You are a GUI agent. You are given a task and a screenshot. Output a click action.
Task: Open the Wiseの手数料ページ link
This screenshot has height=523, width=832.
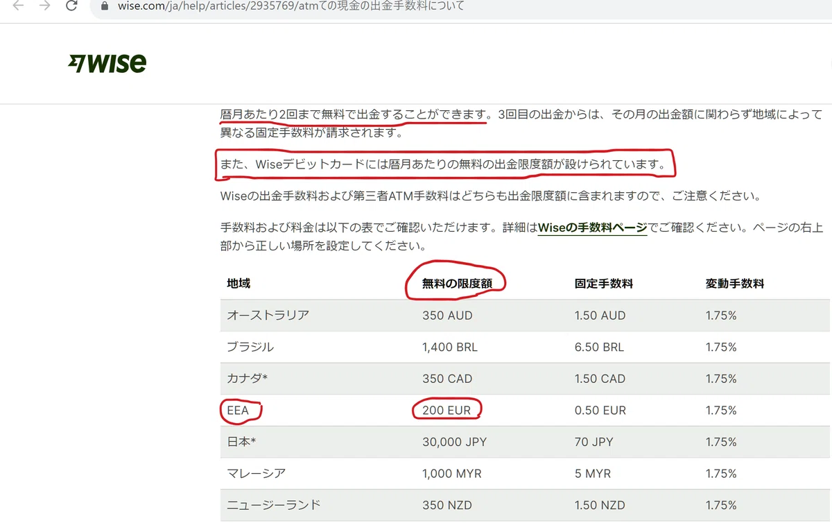pos(592,228)
